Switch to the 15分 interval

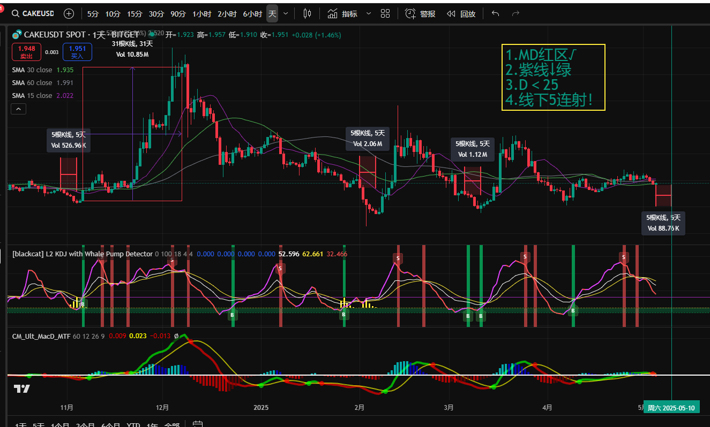134,13
